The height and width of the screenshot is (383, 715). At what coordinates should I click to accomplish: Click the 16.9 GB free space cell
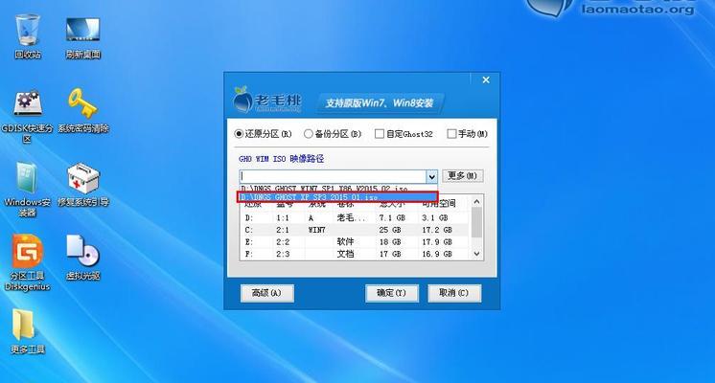click(x=437, y=254)
